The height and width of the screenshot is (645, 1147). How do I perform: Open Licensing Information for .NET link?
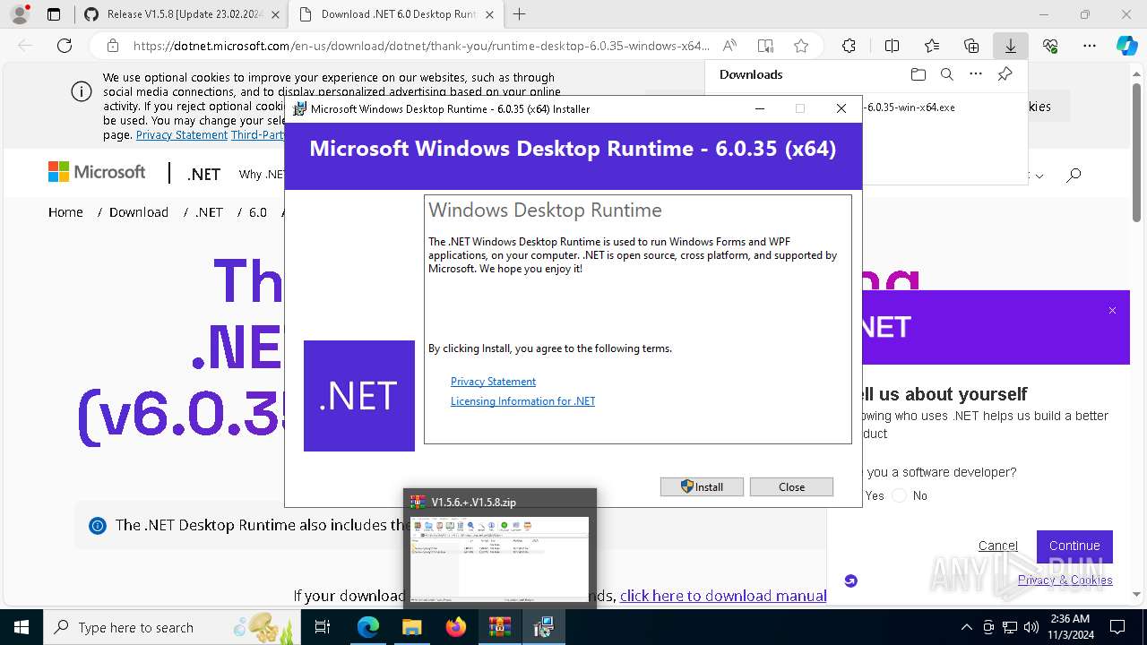pyautogui.click(x=522, y=401)
